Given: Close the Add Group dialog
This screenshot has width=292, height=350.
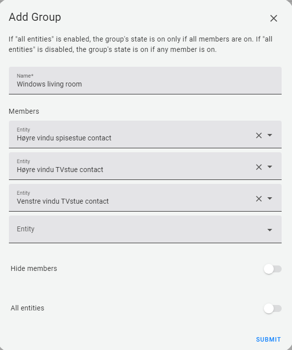Looking at the screenshot, I should click(x=274, y=18).
